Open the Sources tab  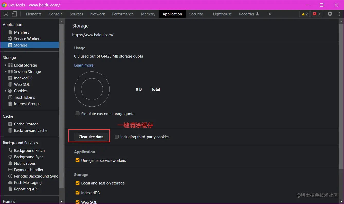76,14
